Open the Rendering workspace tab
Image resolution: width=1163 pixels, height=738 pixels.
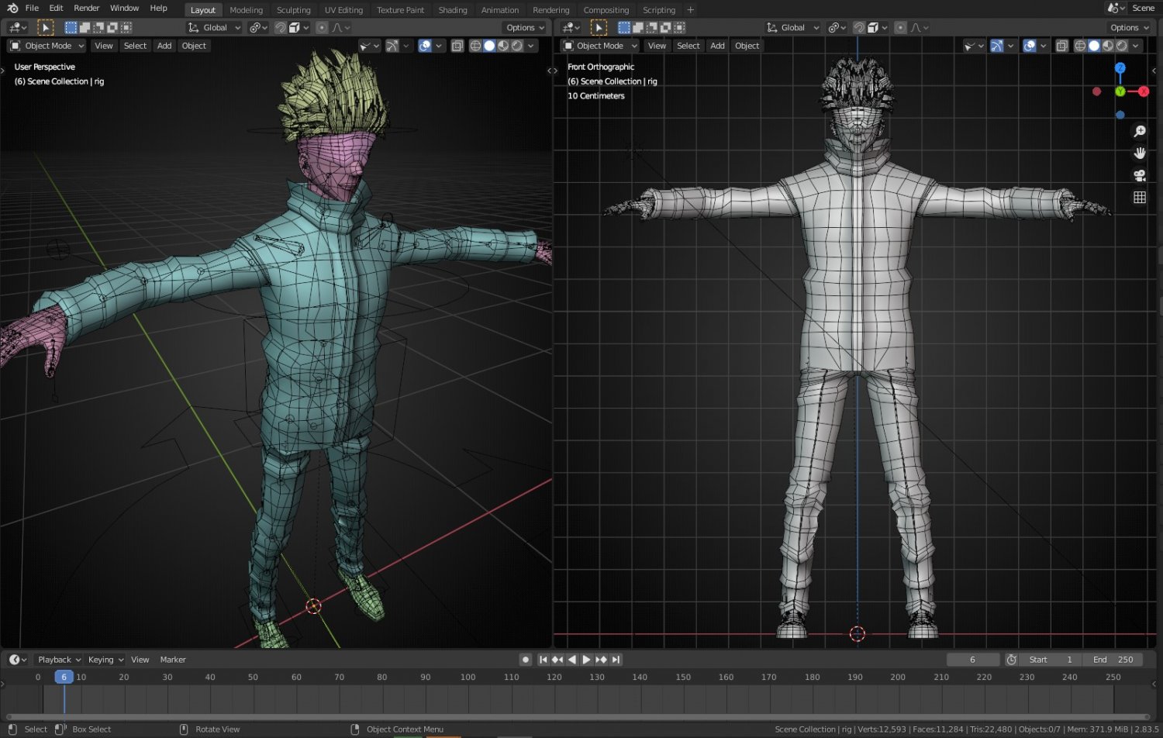point(551,10)
